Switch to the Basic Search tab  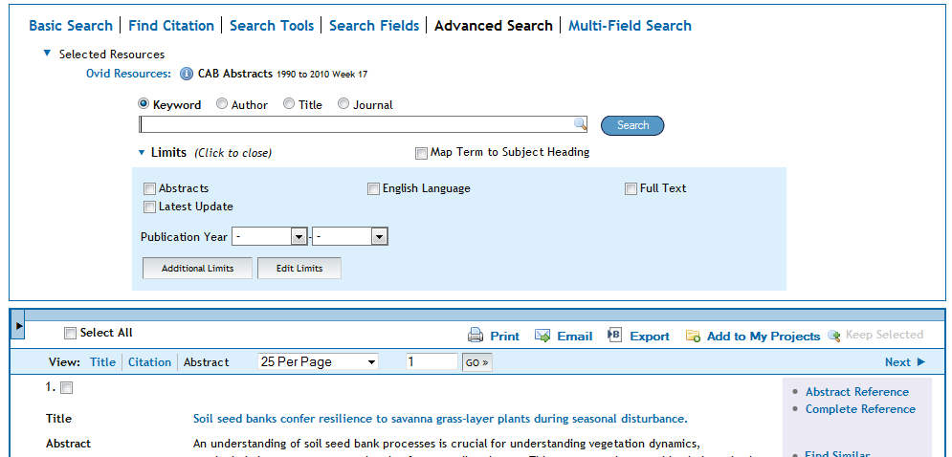71,26
